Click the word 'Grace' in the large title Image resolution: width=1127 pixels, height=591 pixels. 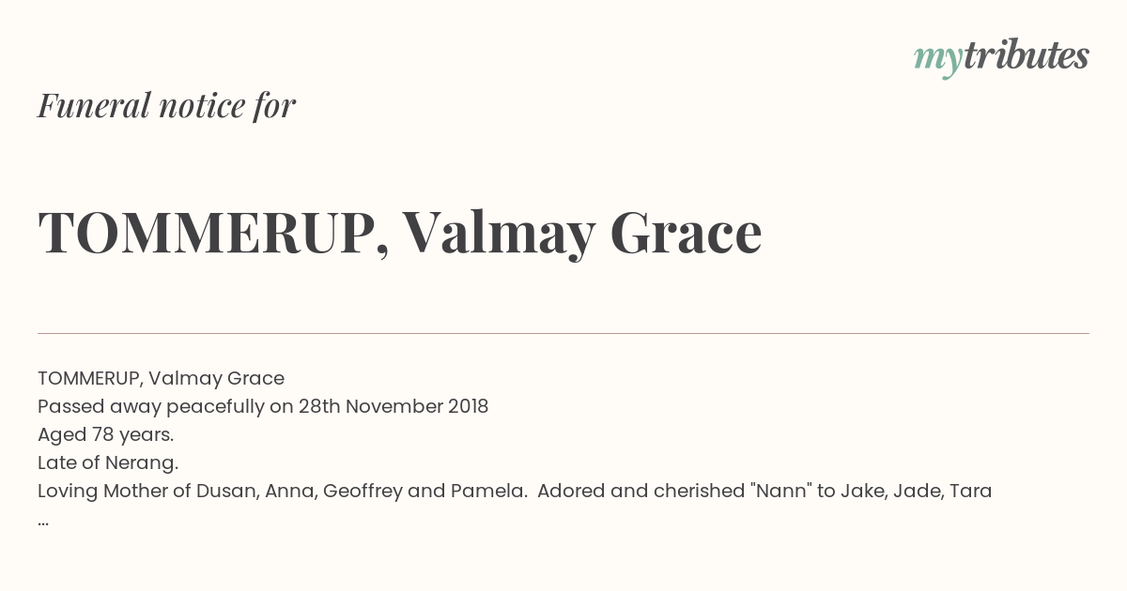pyautogui.click(x=686, y=232)
